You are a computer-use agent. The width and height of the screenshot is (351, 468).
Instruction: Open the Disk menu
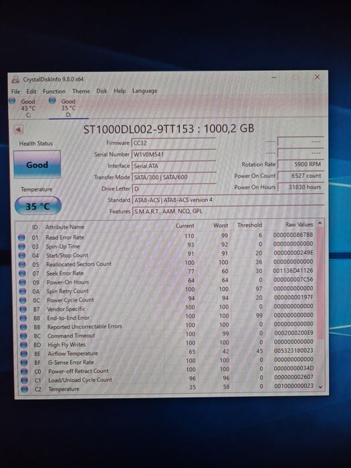(102, 91)
